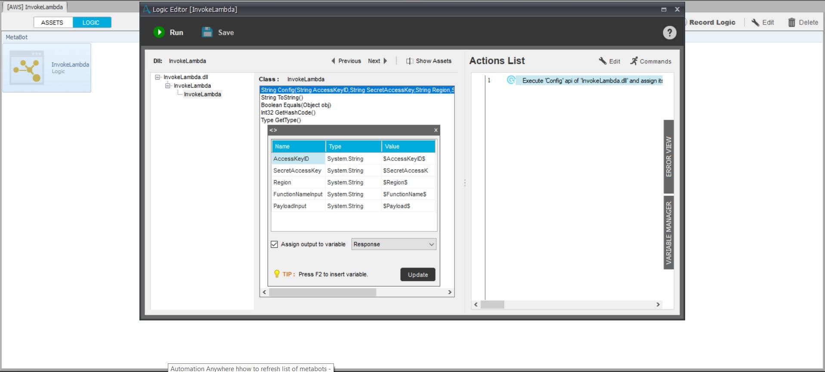This screenshot has width=825, height=372.
Task: Click the Edit wrench in Actions List
Action: click(603, 61)
